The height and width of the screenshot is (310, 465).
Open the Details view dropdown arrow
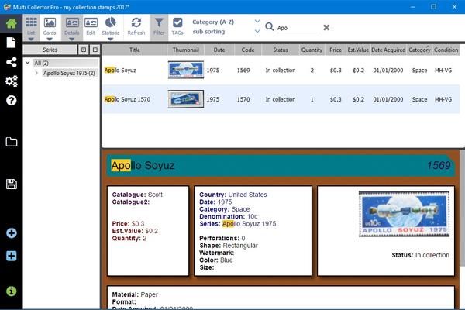(72, 40)
